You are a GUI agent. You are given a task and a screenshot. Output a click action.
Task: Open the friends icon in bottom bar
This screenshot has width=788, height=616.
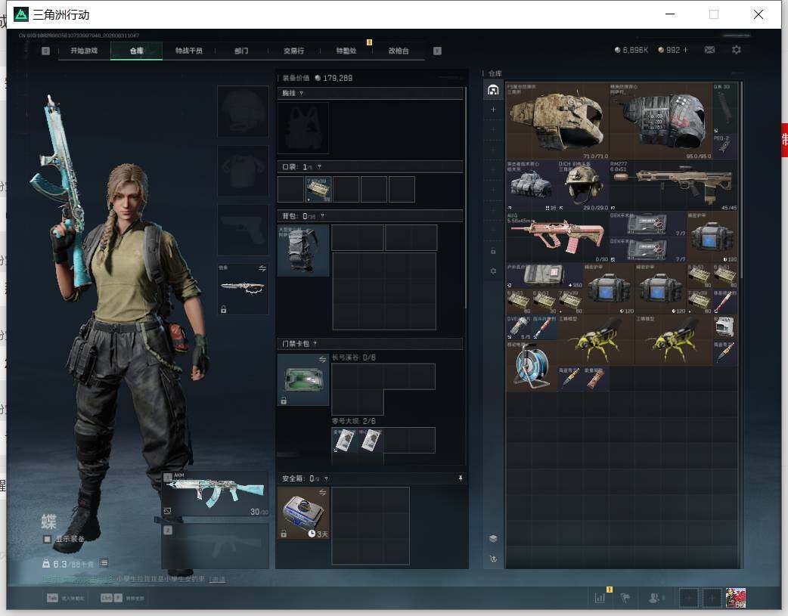click(656, 598)
